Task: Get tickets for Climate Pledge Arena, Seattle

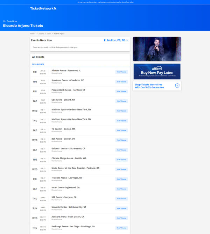Action: click(121, 160)
